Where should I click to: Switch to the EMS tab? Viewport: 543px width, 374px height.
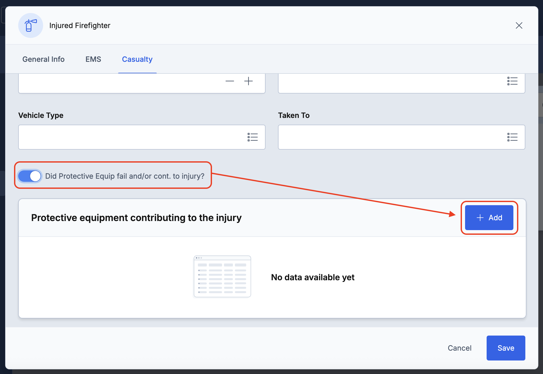(x=93, y=59)
